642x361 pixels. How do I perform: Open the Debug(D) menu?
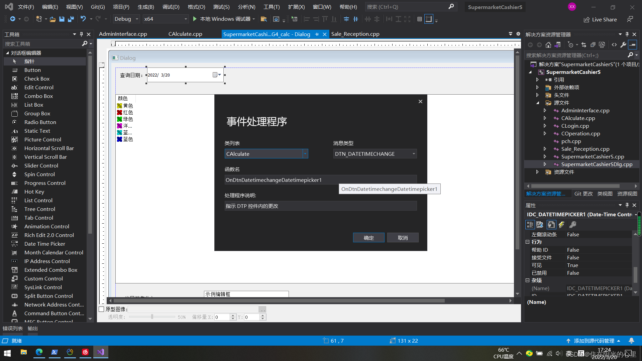pyautogui.click(x=171, y=7)
